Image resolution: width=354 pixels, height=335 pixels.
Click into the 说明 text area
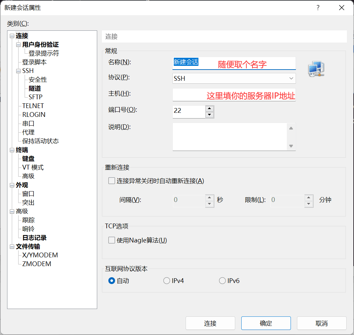[x=230, y=137]
